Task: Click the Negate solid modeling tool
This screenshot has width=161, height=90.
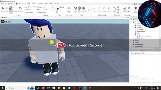Action: (x=104, y=9)
